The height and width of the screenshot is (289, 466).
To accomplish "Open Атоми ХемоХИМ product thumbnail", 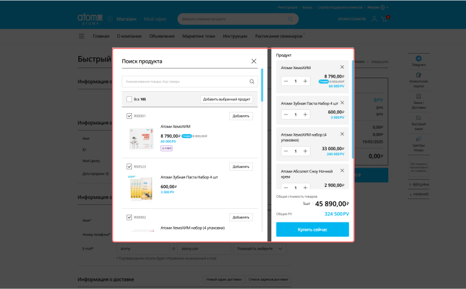I will (x=141, y=138).
